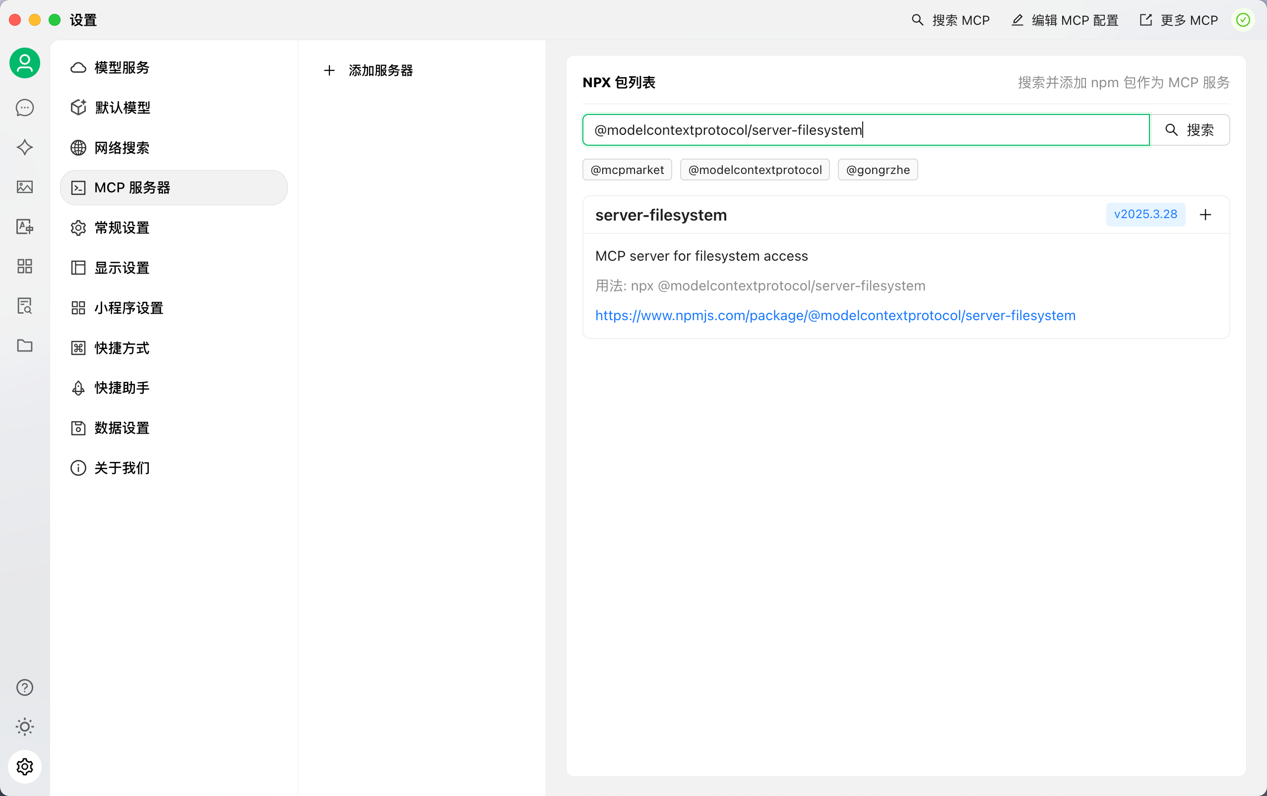
Task: Click the v2025.3.28 version badge
Action: coord(1145,215)
